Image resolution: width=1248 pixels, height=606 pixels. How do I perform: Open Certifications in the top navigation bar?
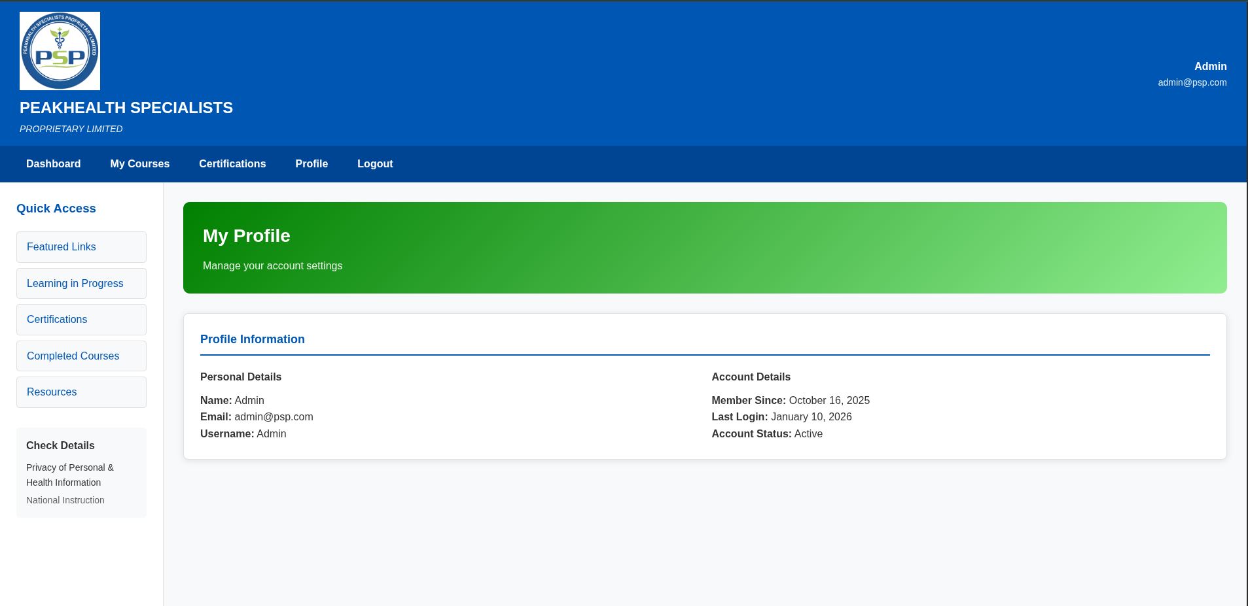232,164
